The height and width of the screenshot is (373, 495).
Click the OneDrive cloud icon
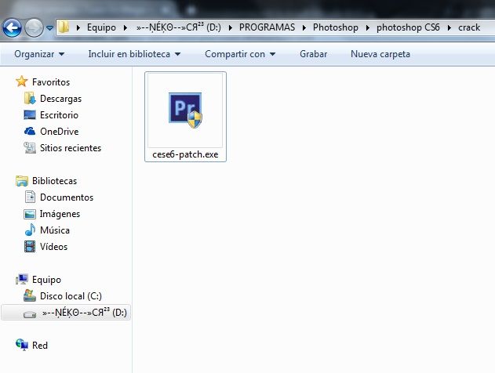[x=30, y=131]
